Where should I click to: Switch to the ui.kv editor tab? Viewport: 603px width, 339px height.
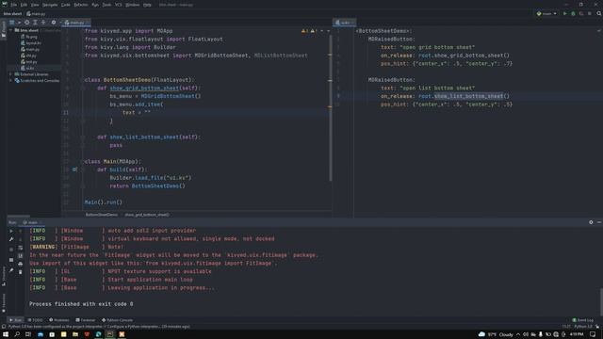[343, 23]
